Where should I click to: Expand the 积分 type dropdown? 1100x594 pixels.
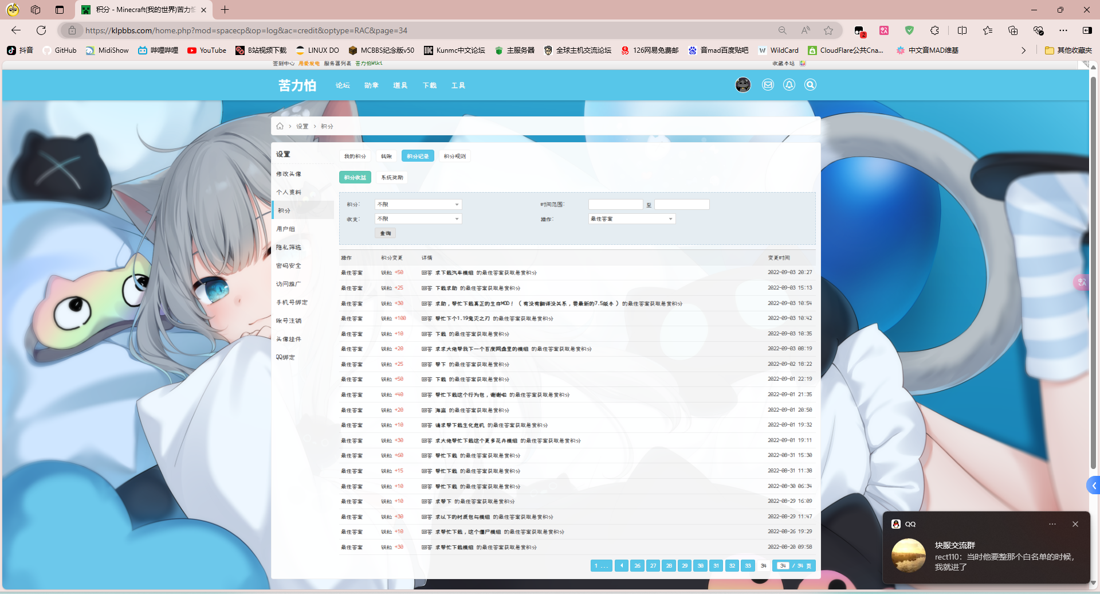point(418,205)
